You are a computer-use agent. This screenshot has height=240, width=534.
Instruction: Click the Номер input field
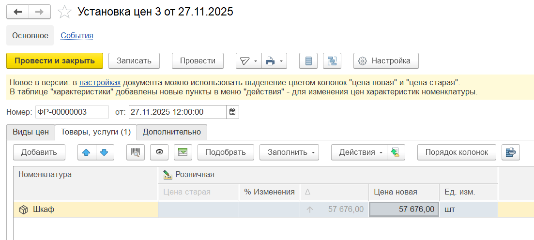72,112
